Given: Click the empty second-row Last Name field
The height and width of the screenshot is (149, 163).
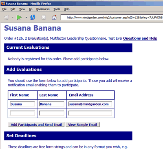Looking at the screenshot, I should tap(52, 113).
